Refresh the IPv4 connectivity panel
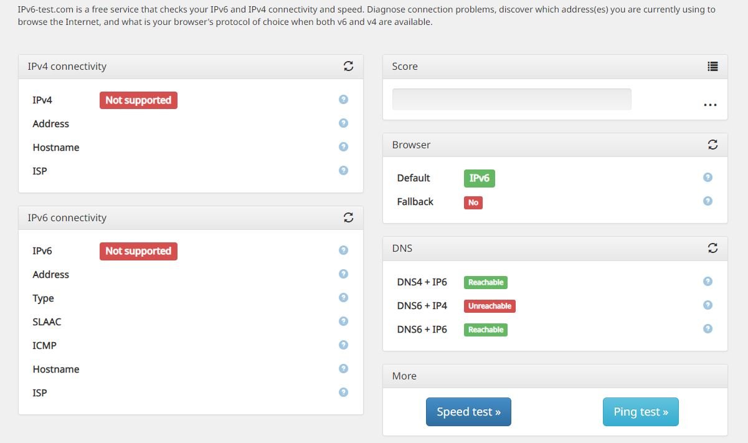This screenshot has height=443, width=748. 348,66
